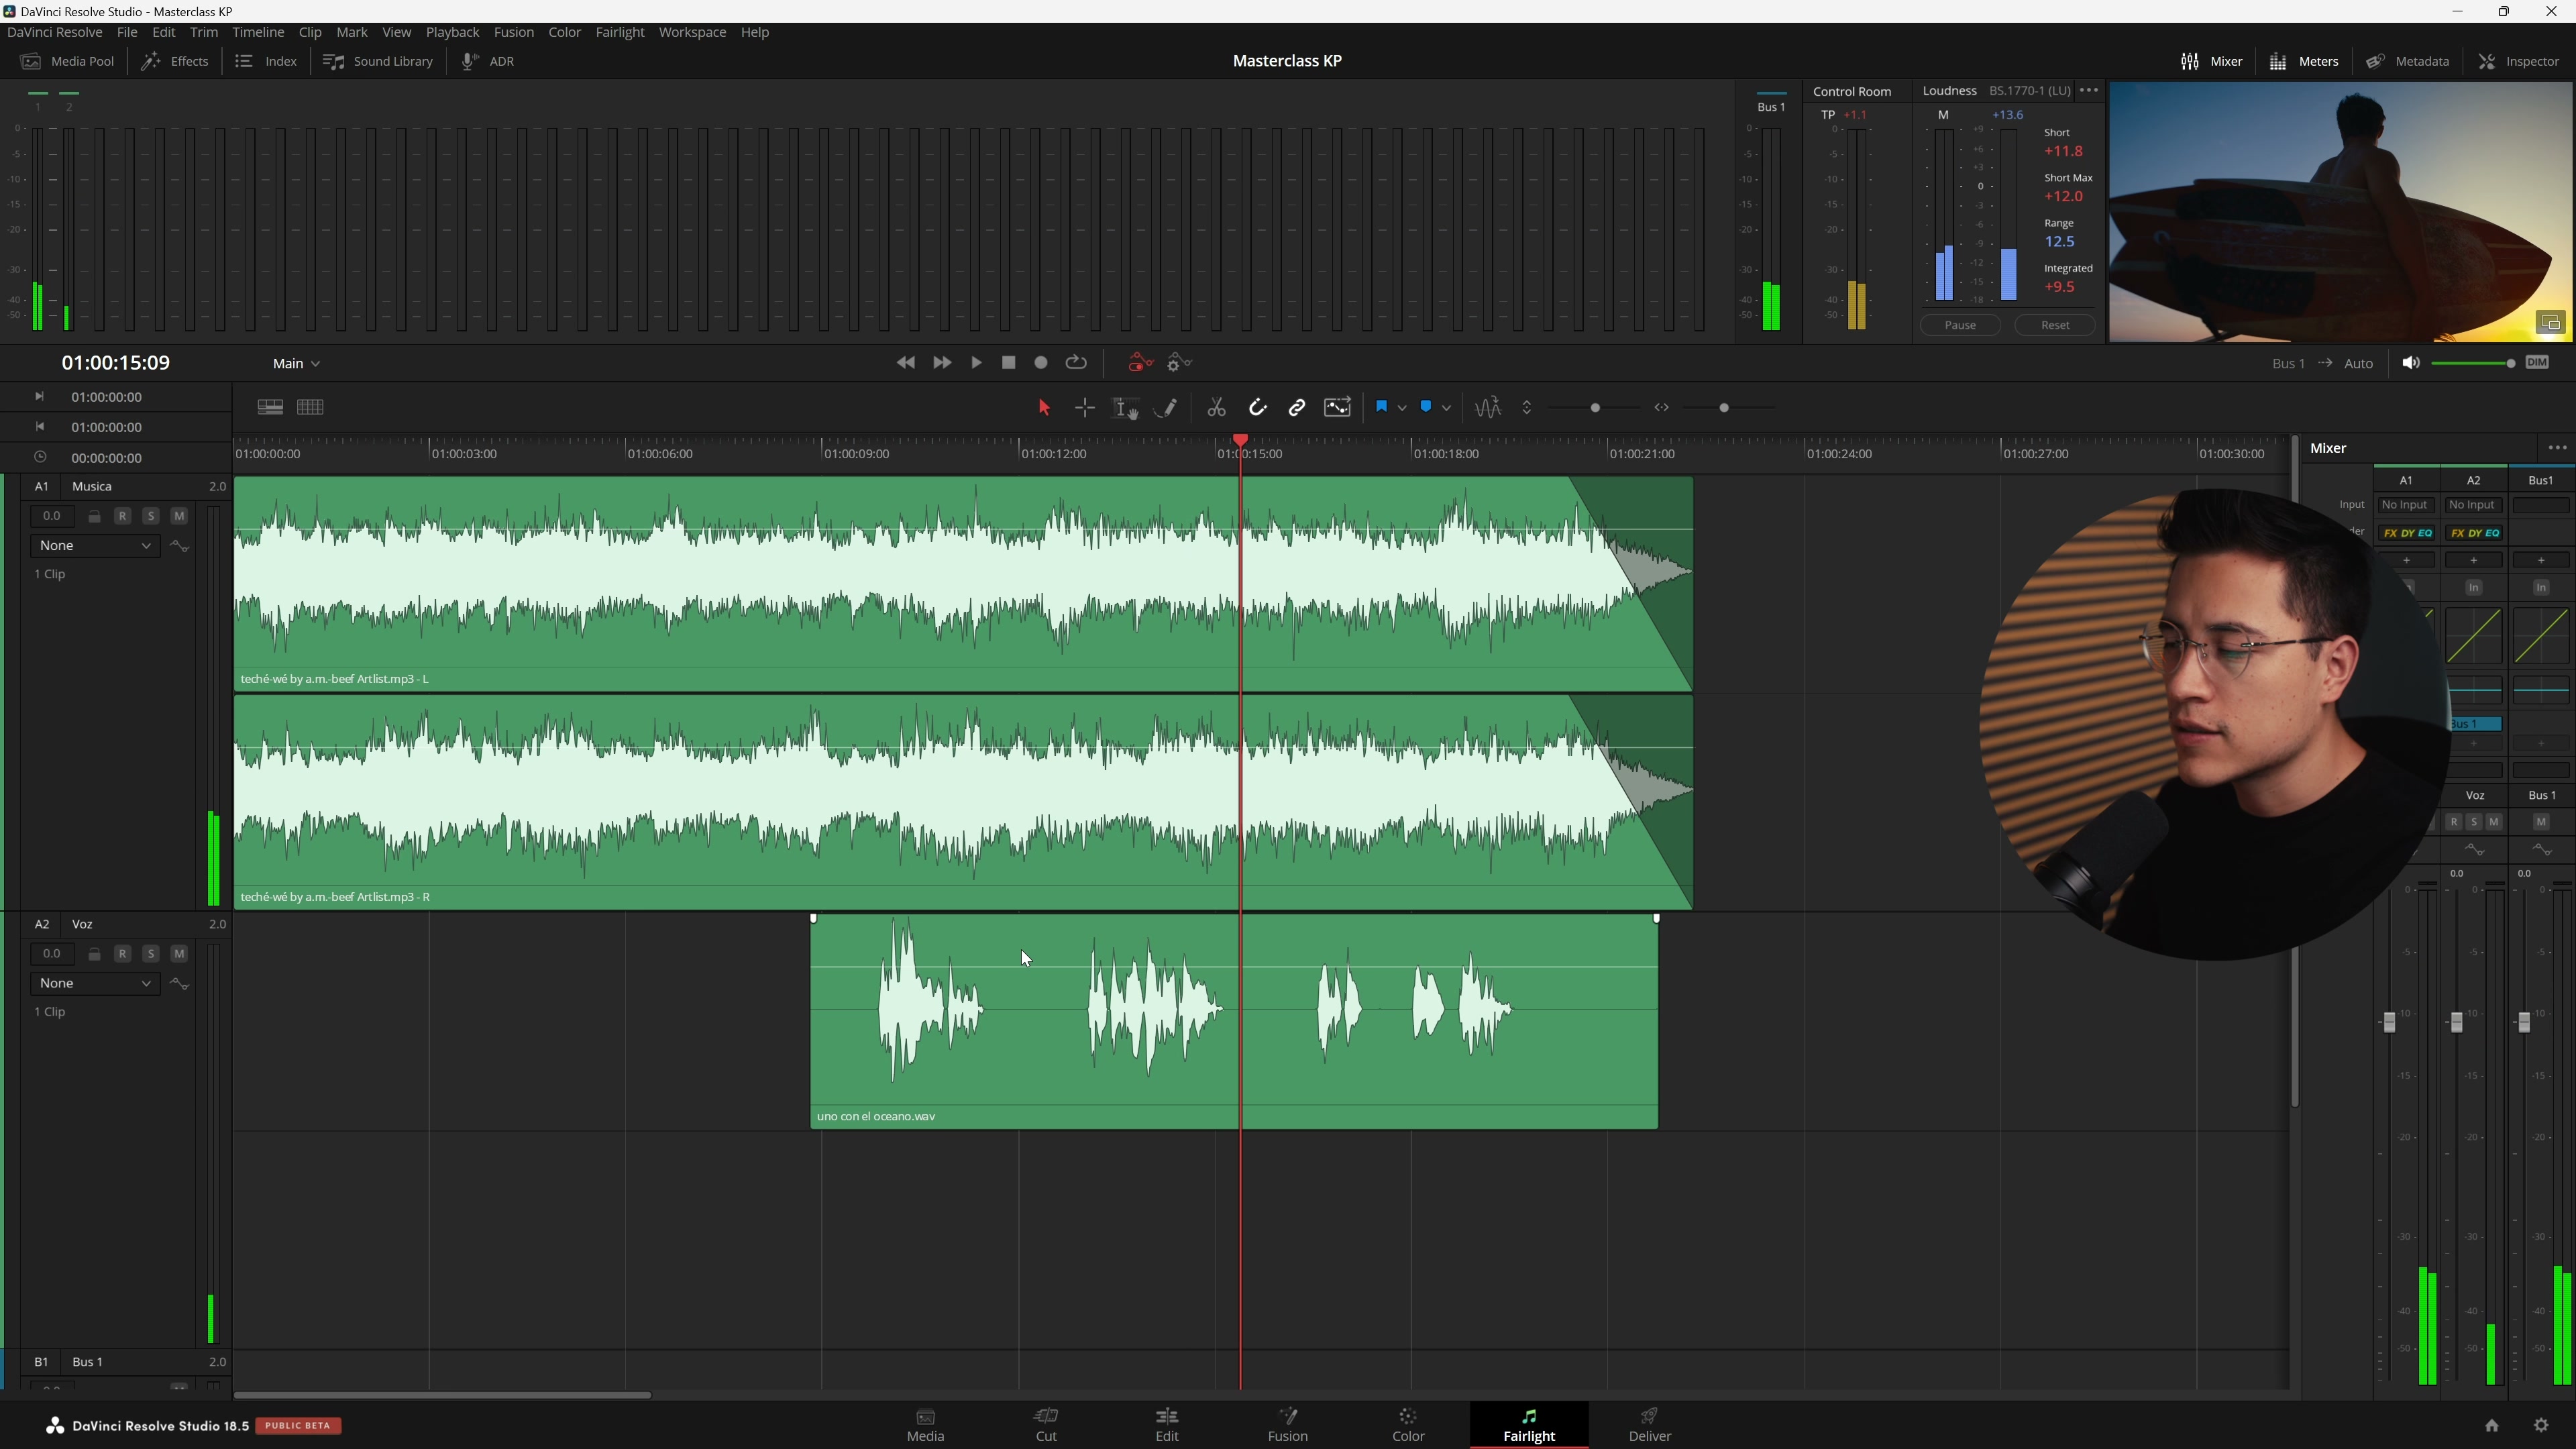Image resolution: width=2576 pixels, height=1449 pixels.
Task: Toggle the Snapping magnet icon
Action: coord(1257,407)
